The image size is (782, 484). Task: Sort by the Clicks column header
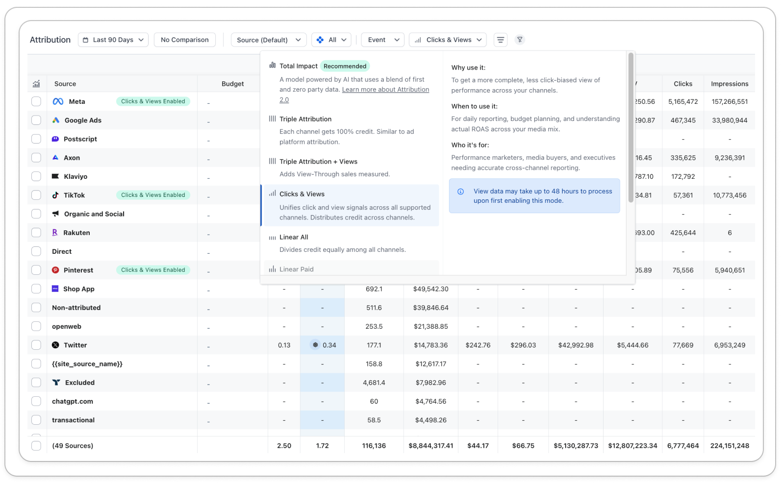tap(683, 84)
